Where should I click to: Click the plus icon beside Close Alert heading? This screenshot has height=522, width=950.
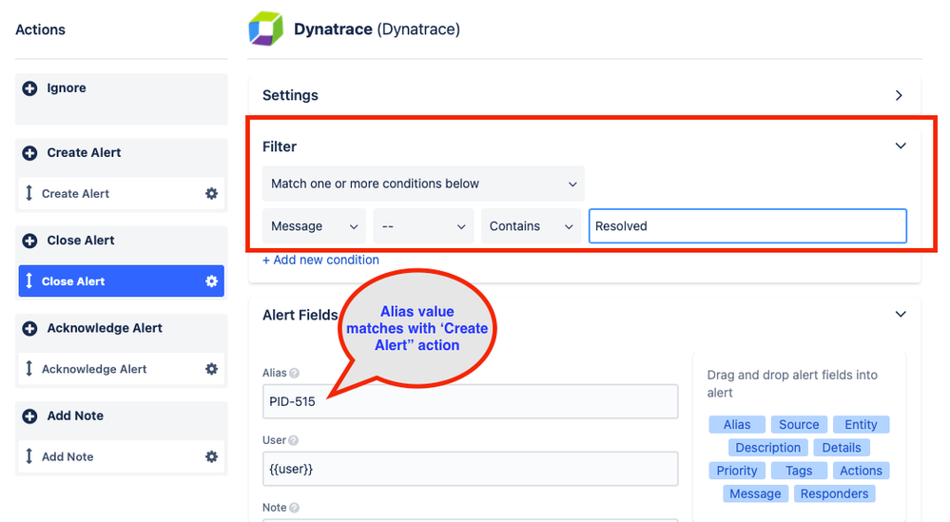29,241
